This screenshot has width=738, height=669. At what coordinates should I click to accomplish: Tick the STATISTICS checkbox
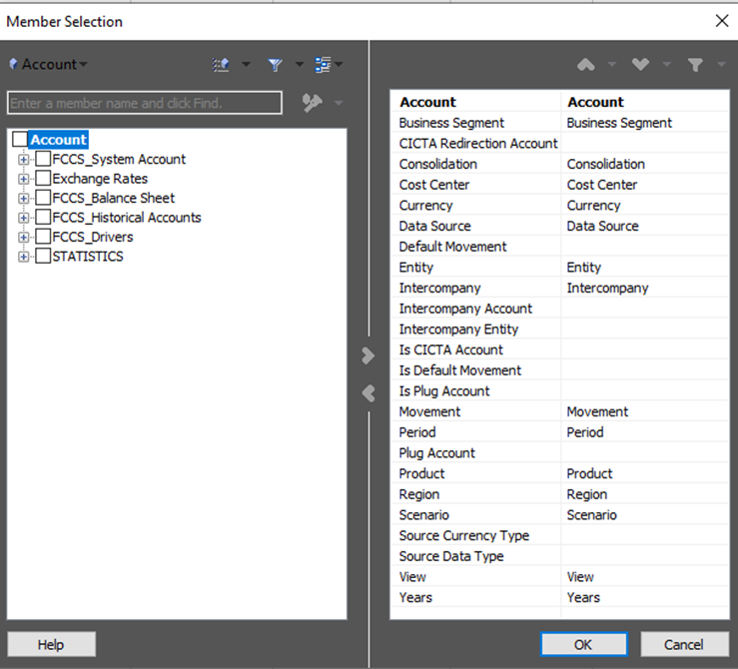[x=43, y=256]
